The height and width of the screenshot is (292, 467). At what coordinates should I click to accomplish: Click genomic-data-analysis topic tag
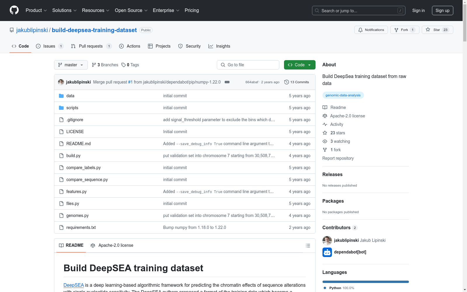point(343,95)
